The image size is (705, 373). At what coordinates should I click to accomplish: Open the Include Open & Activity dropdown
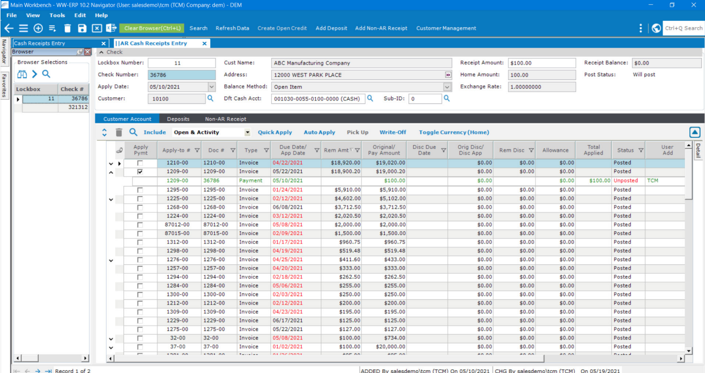click(247, 133)
